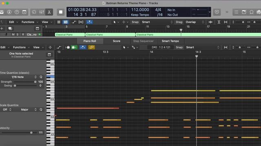The image size is (261, 146).
Task: Click the Scale Quantize Q button
Action: click(x=41, y=109)
